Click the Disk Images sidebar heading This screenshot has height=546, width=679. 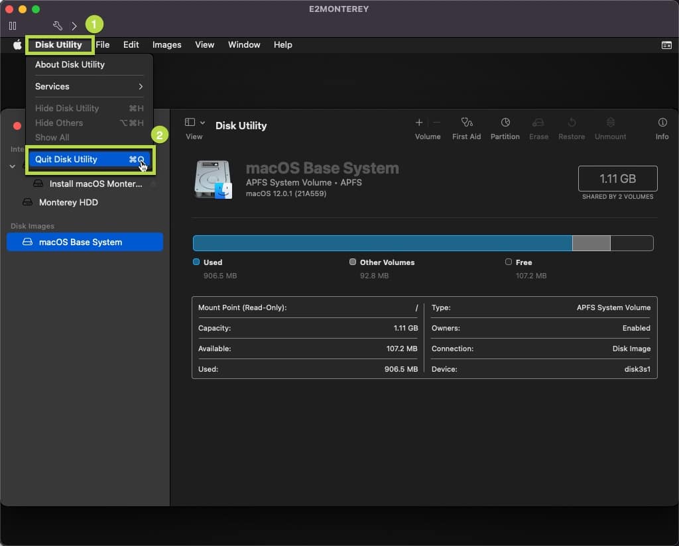click(x=32, y=226)
